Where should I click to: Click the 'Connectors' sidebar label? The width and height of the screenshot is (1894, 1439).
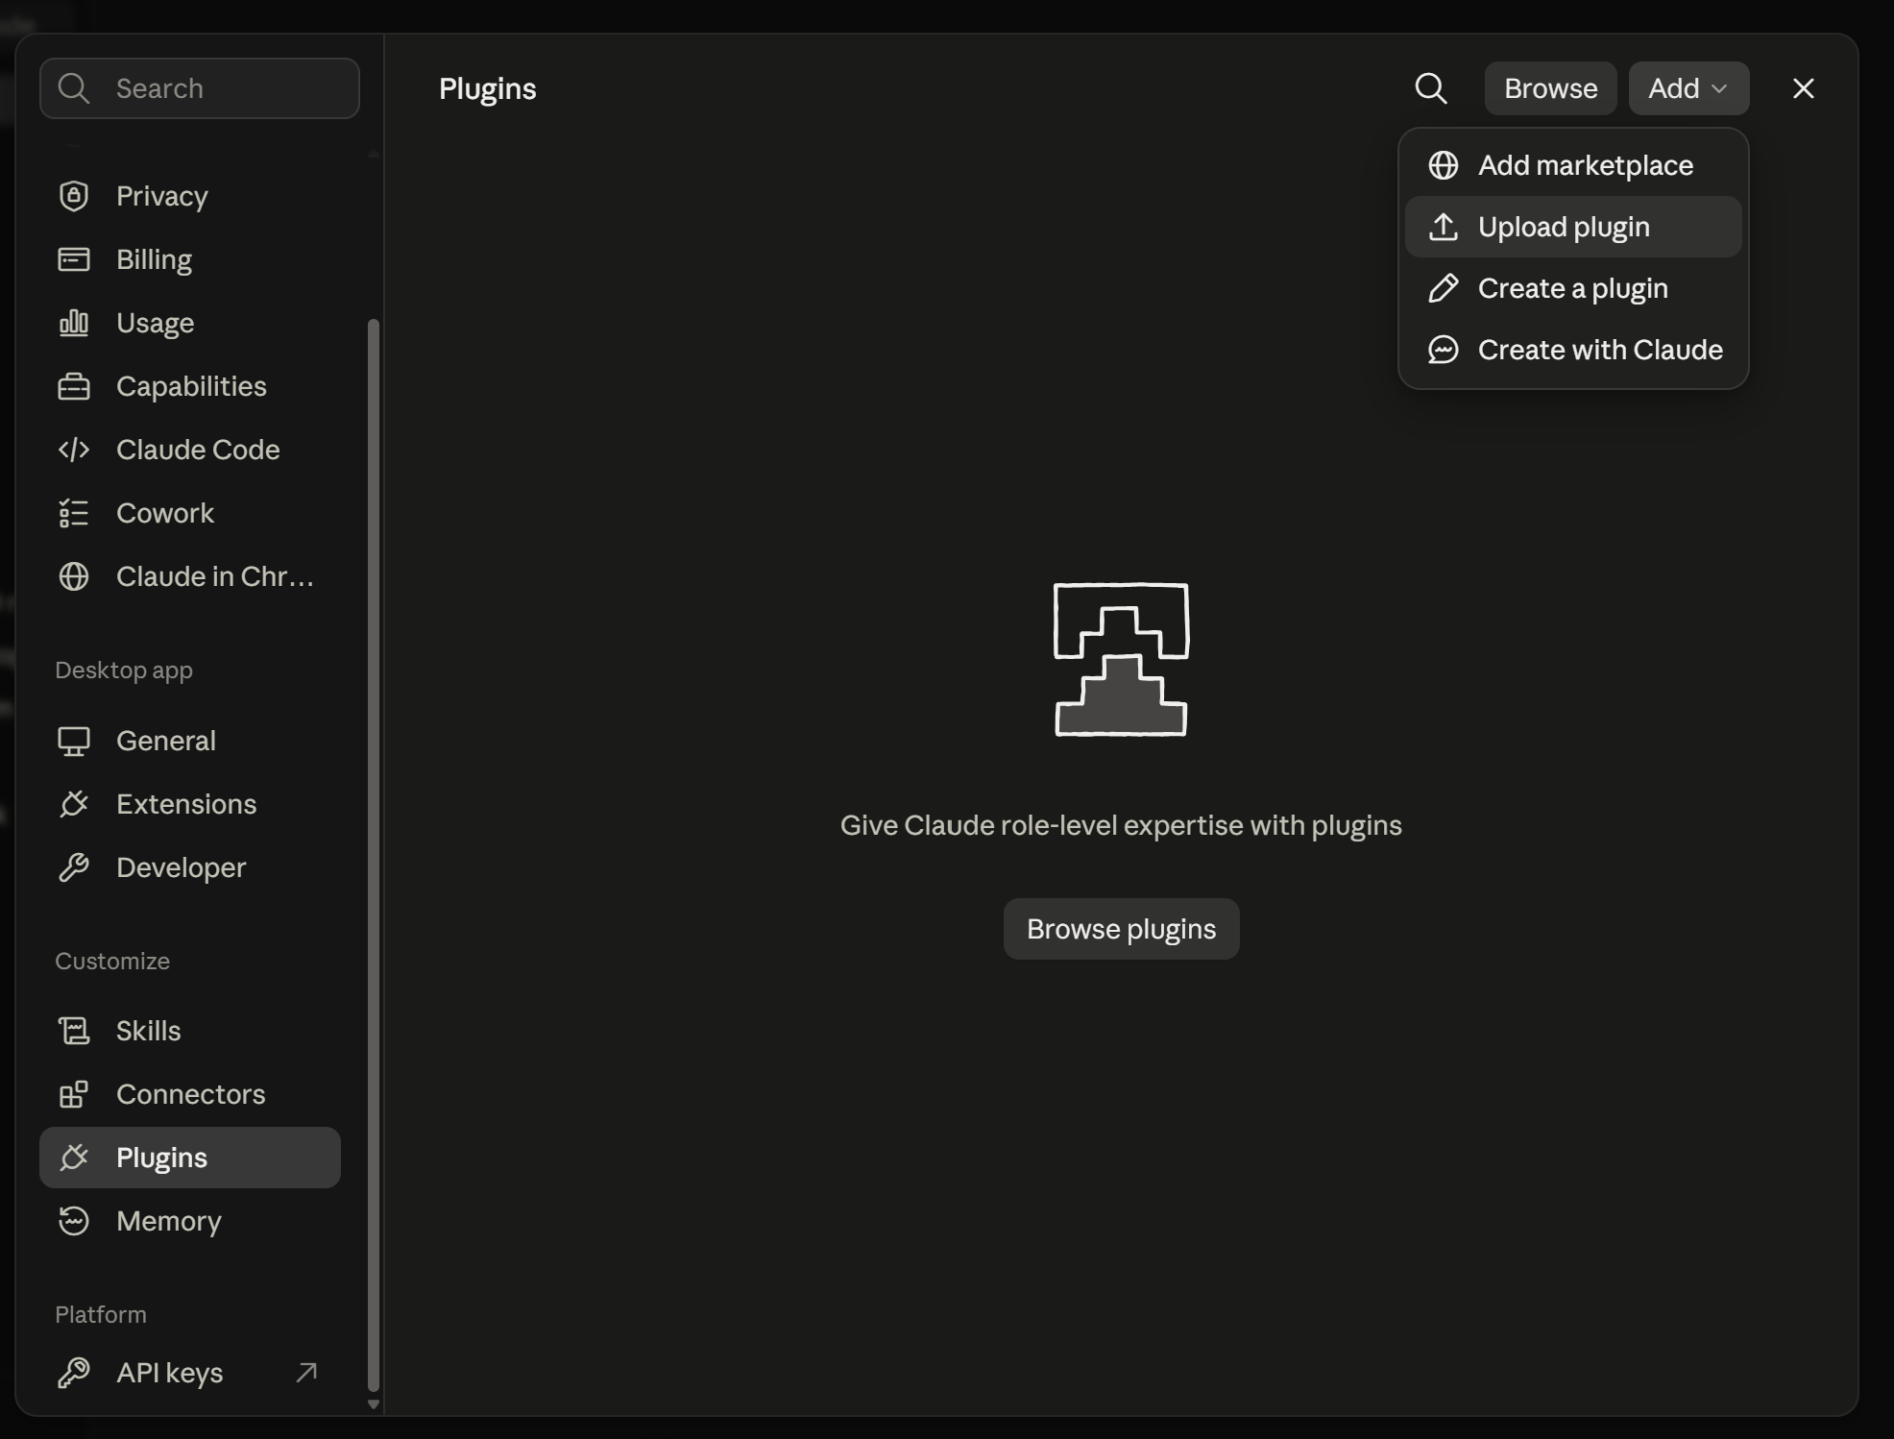(191, 1094)
